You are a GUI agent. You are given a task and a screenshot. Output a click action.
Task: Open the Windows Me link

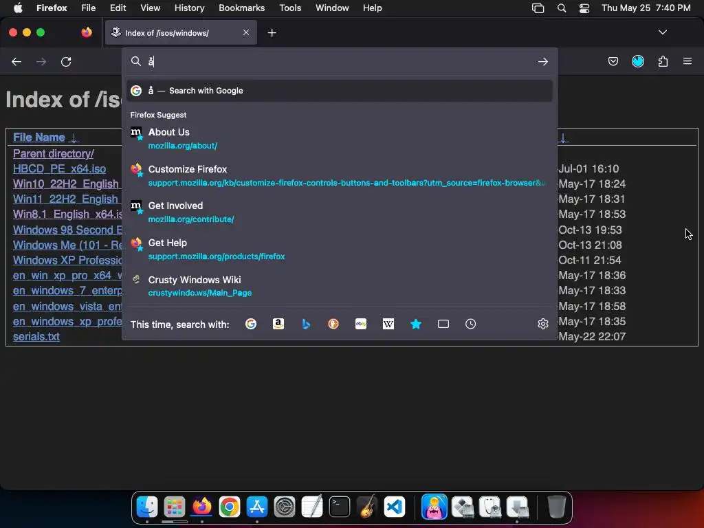click(x=67, y=245)
